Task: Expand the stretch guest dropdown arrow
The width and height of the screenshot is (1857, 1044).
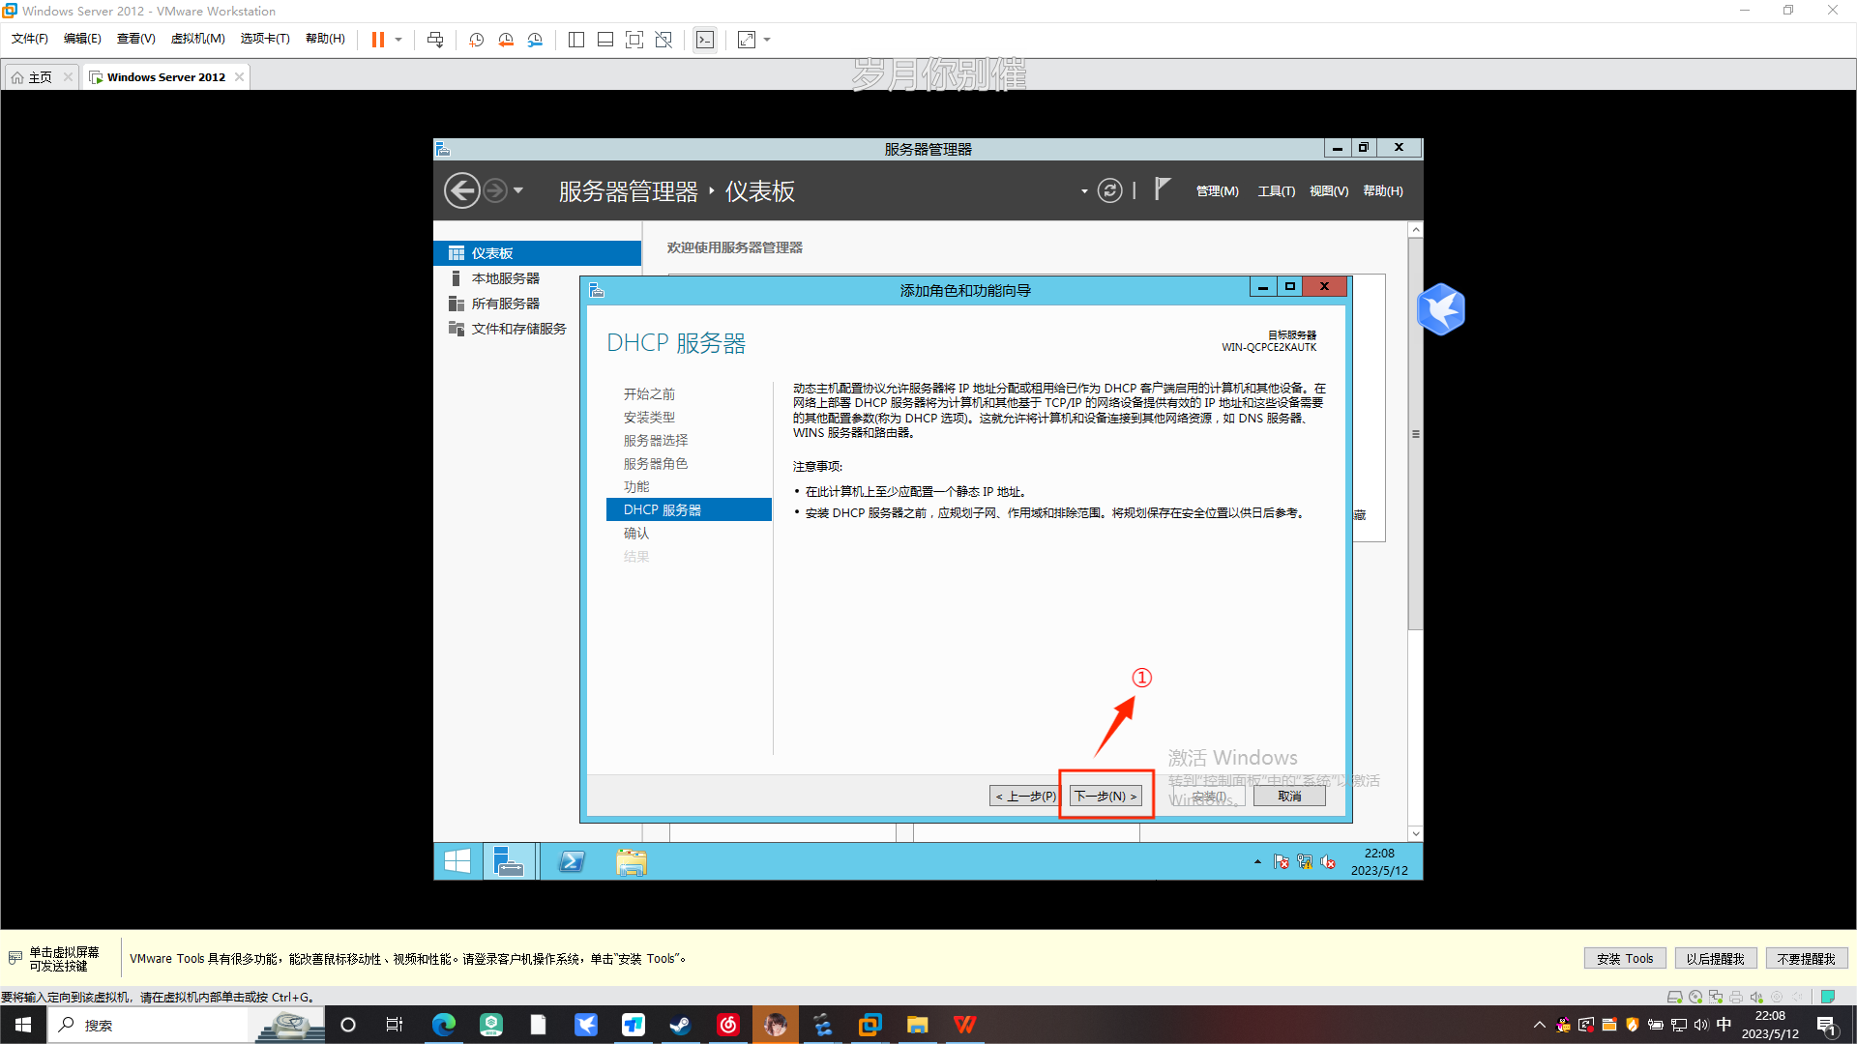Action: tap(768, 40)
